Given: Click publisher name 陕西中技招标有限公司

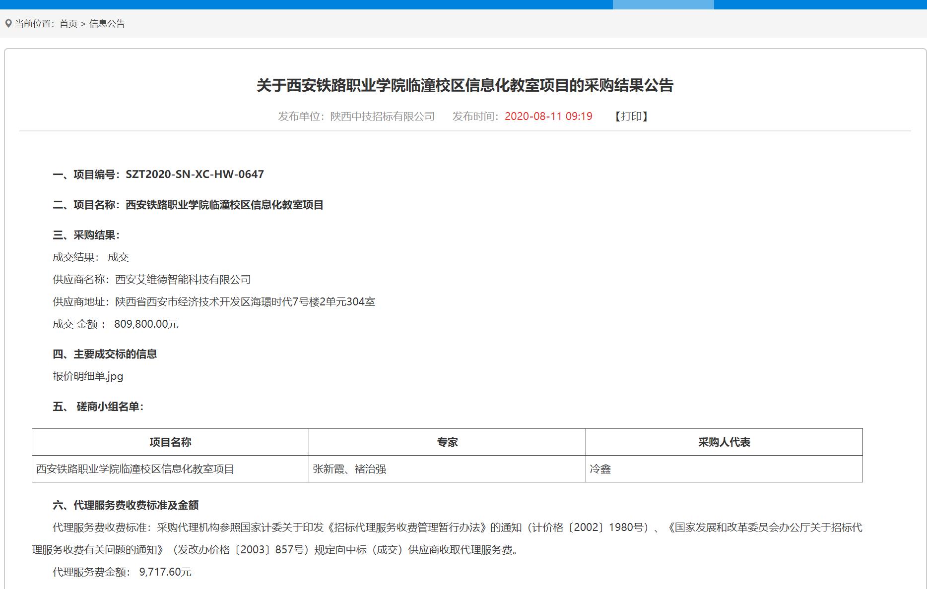Looking at the screenshot, I should pyautogui.click(x=383, y=116).
